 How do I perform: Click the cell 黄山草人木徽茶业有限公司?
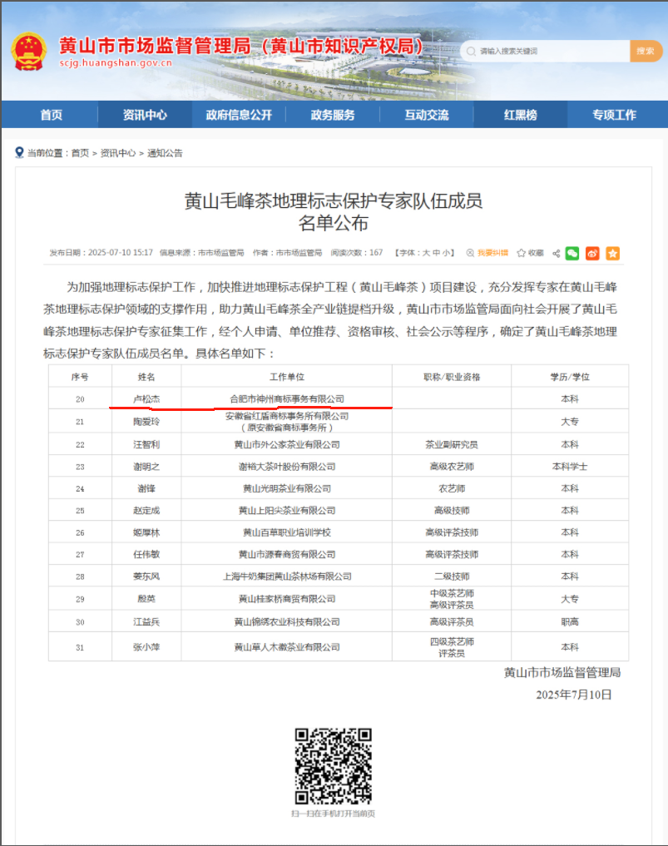286,647
